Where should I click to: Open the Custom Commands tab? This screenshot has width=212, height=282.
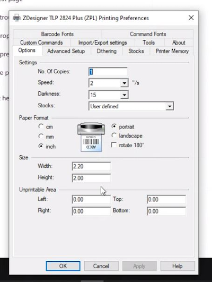click(41, 42)
